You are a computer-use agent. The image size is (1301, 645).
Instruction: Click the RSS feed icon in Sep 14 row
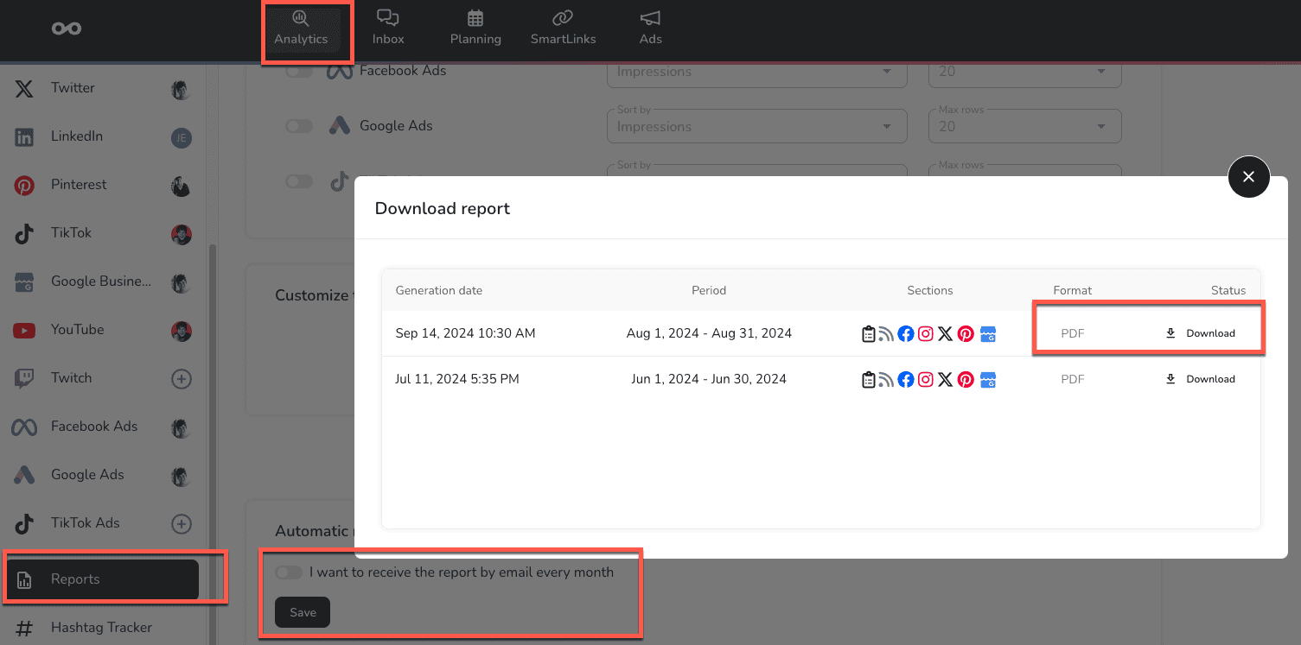point(886,333)
